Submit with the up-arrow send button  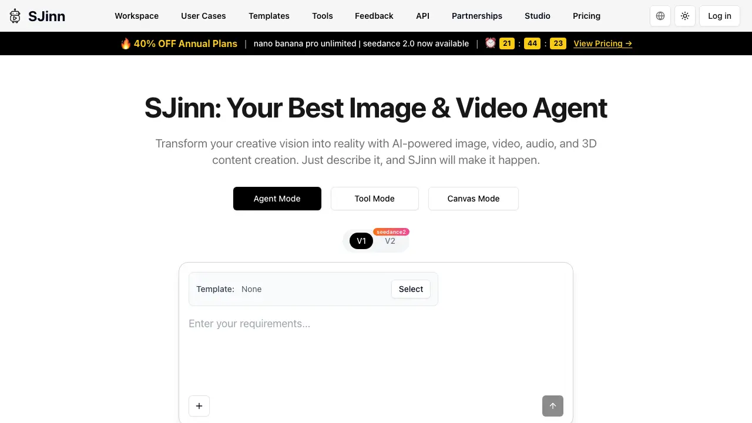pos(553,406)
